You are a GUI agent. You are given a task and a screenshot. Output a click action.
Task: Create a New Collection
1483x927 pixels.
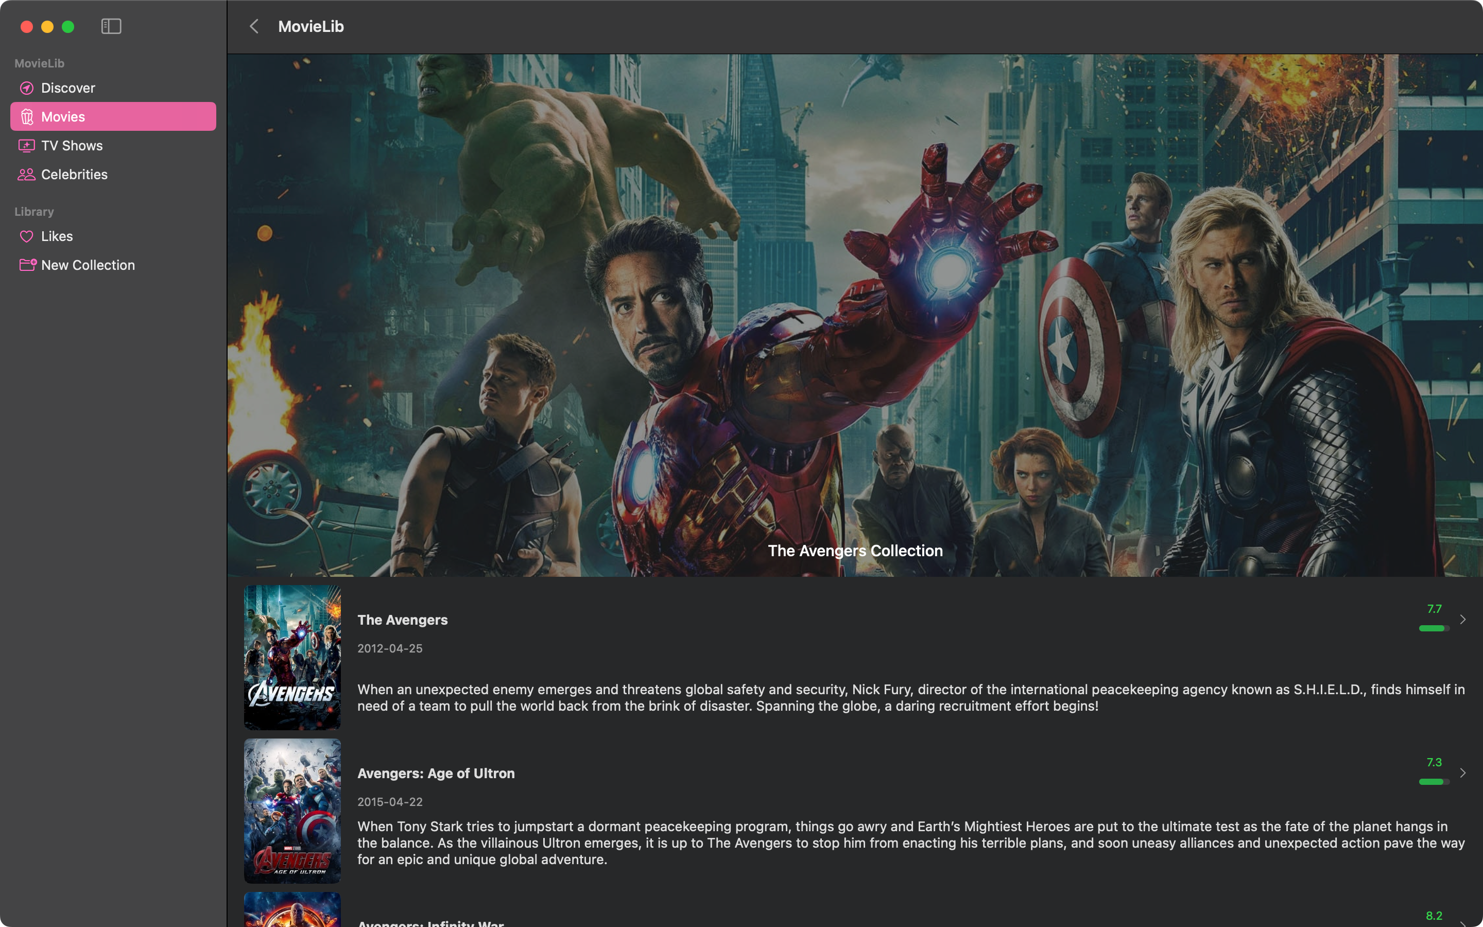tap(113, 265)
